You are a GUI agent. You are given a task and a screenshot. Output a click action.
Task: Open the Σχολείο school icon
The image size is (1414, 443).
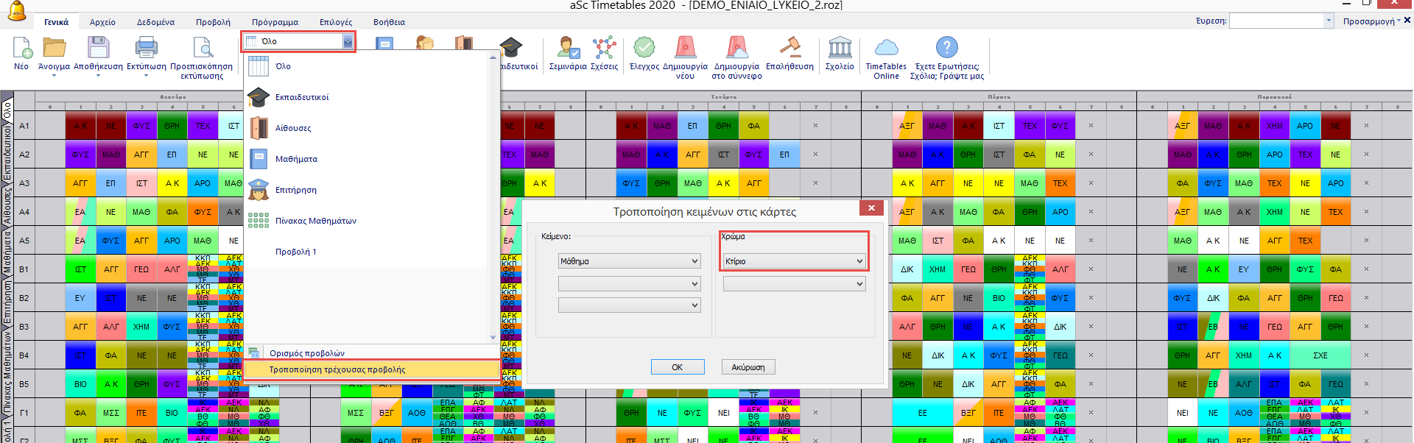pyautogui.click(x=840, y=49)
